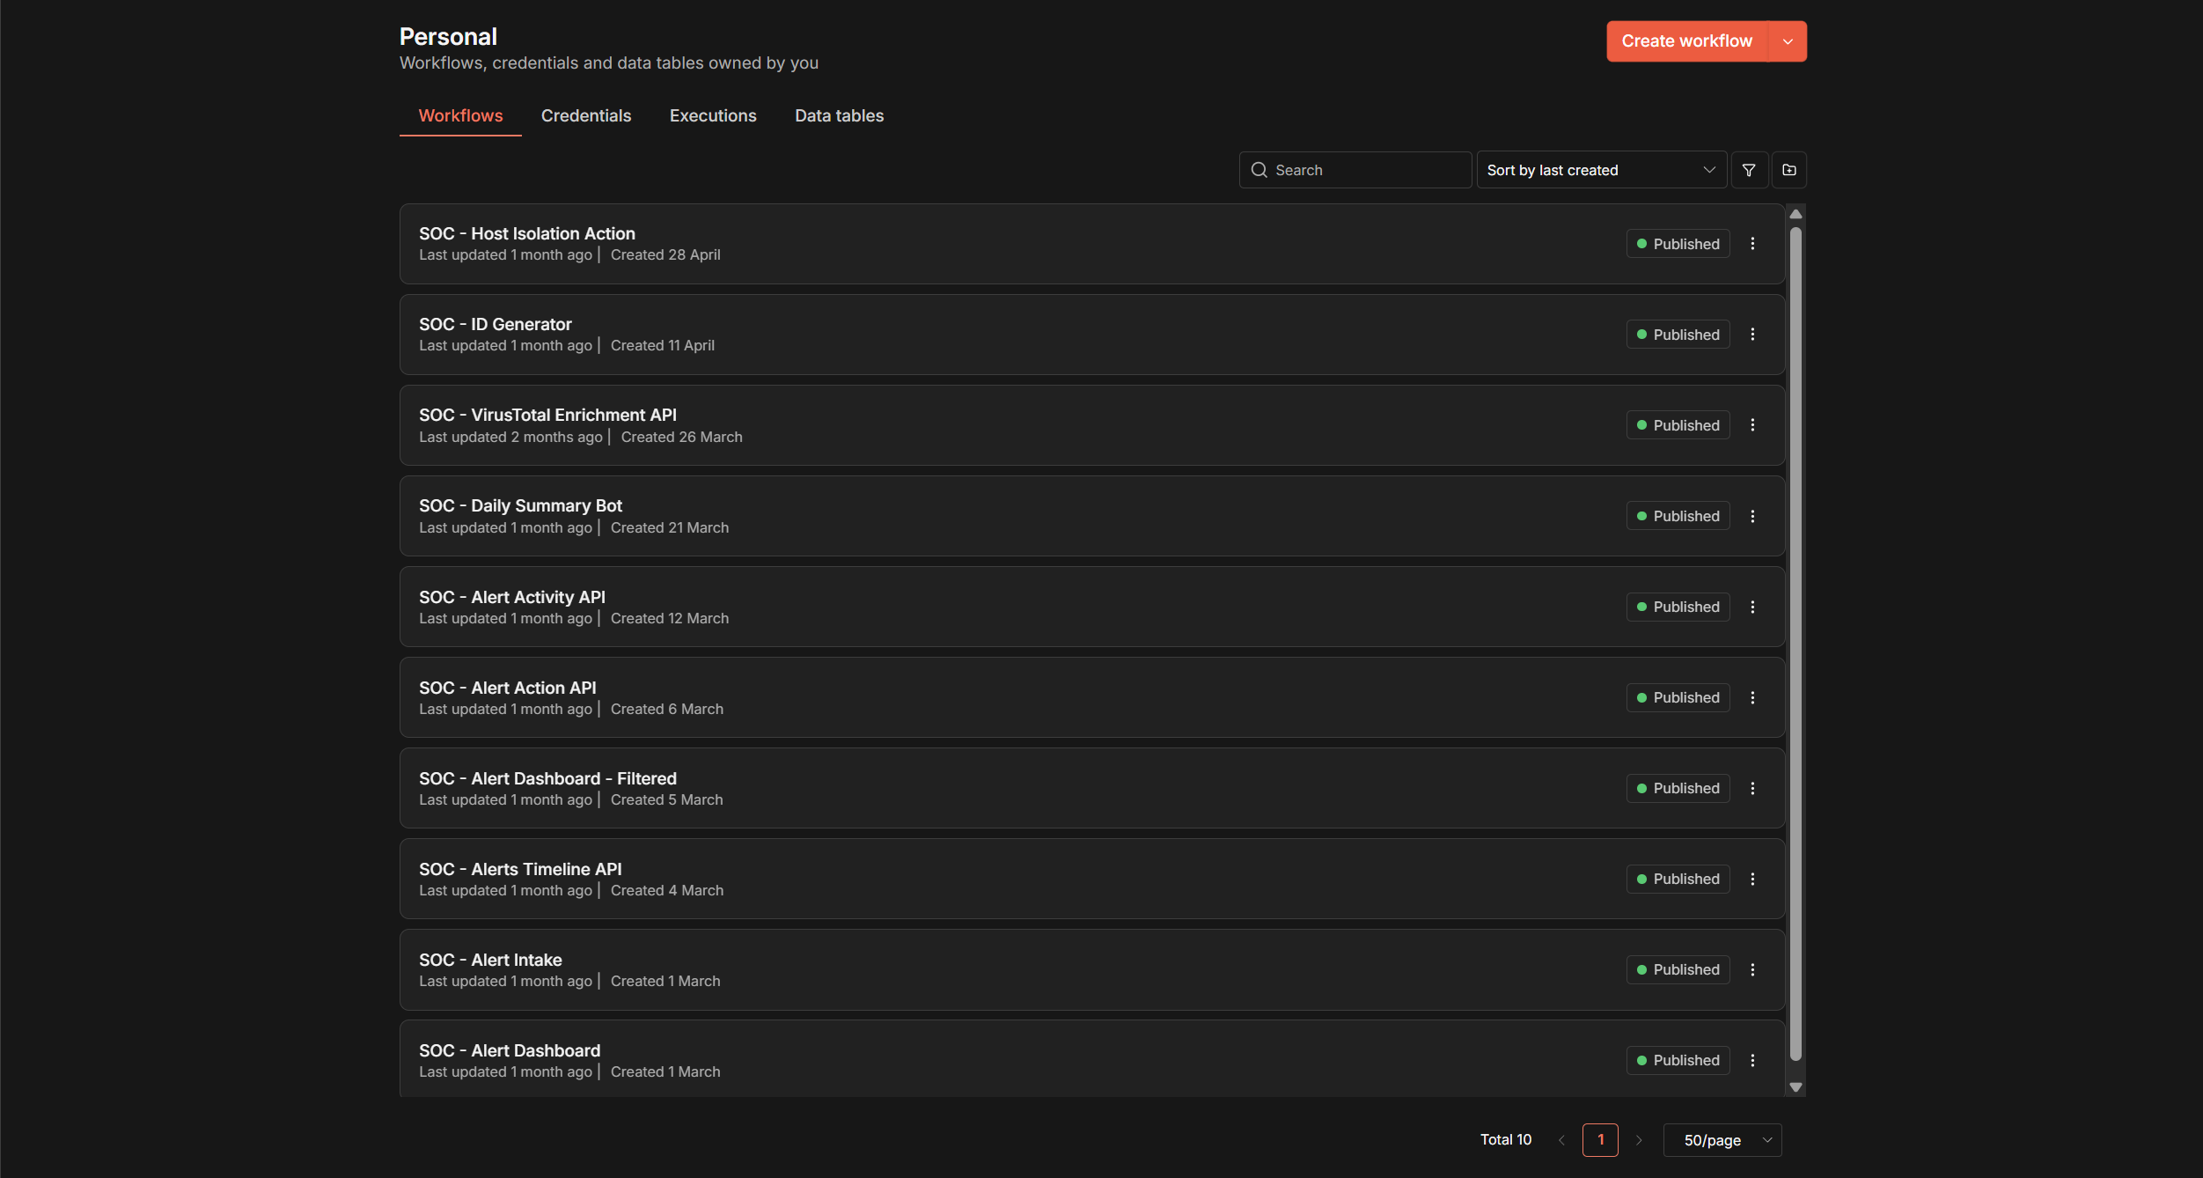Click the 'Total 10' count text

[x=1506, y=1139]
